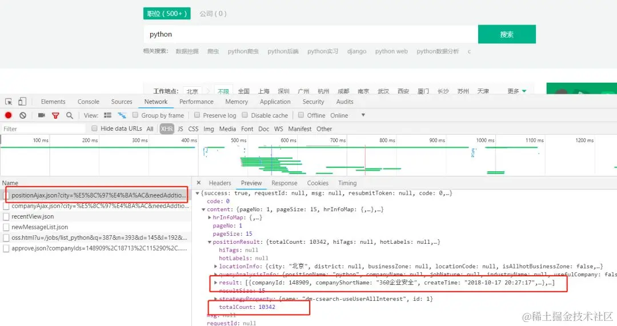This screenshot has width=617, height=326.
Task: Open the Security tab
Action: click(313, 102)
